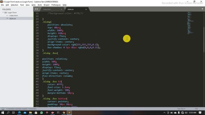
Task: Toggle the side bar icon in status bar
Action: 3,109
